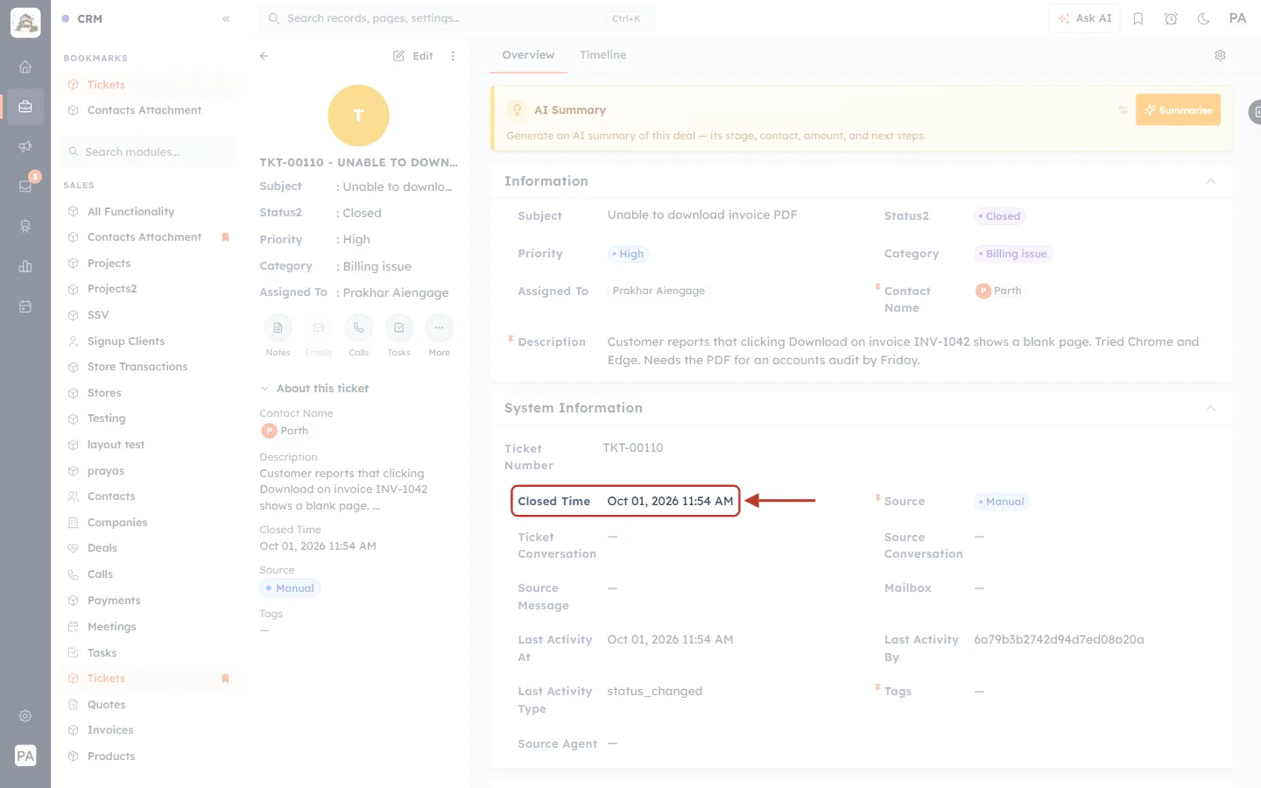Viewport: 1261px width, 788px height.
Task: Collapse the Information section
Action: coord(1210,181)
